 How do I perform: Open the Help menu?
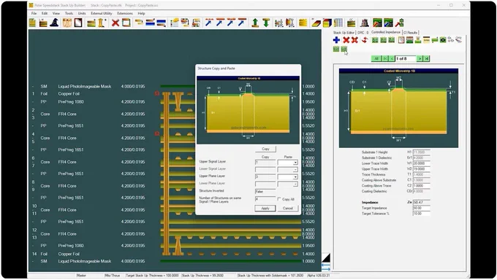point(141,13)
